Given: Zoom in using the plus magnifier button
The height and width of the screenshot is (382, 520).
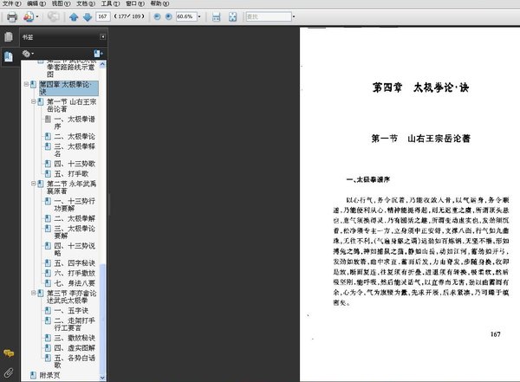Looking at the screenshot, I should (x=168, y=16).
